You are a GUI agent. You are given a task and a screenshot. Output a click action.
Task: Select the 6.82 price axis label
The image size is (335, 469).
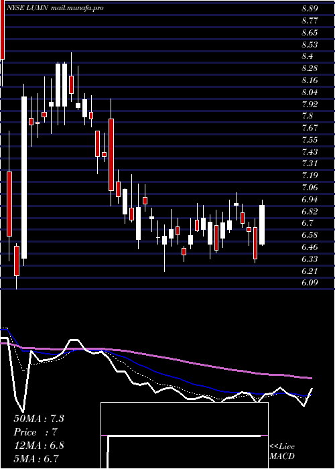pos(310,211)
